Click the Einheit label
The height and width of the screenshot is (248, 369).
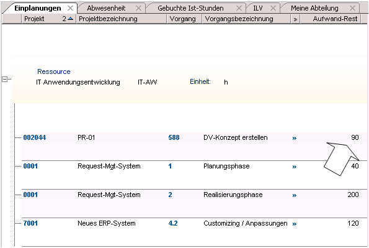click(x=200, y=81)
